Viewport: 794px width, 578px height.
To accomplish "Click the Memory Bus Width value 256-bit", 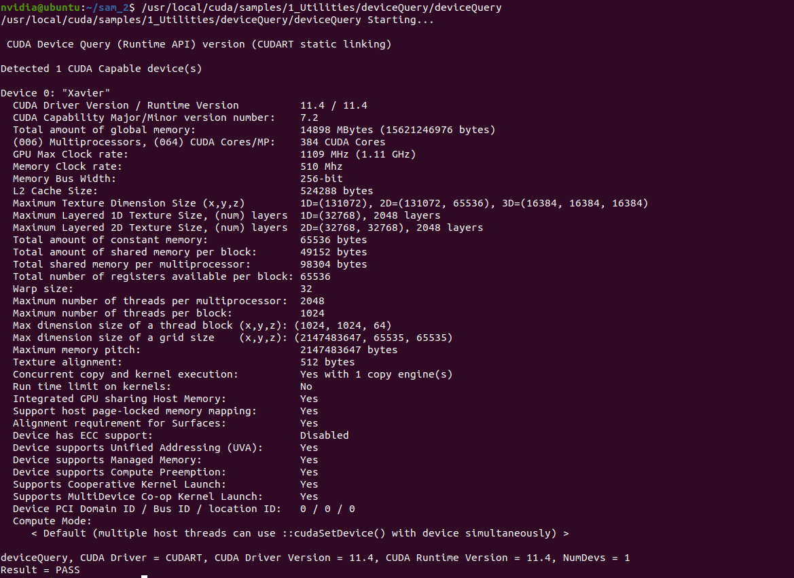I will 321,179.
